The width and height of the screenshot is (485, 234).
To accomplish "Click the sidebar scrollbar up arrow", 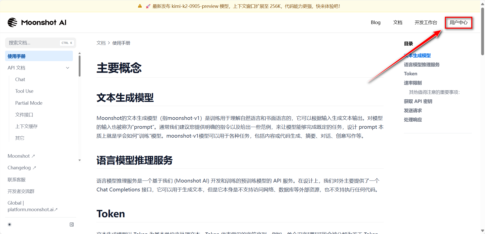I will (x=79, y=53).
